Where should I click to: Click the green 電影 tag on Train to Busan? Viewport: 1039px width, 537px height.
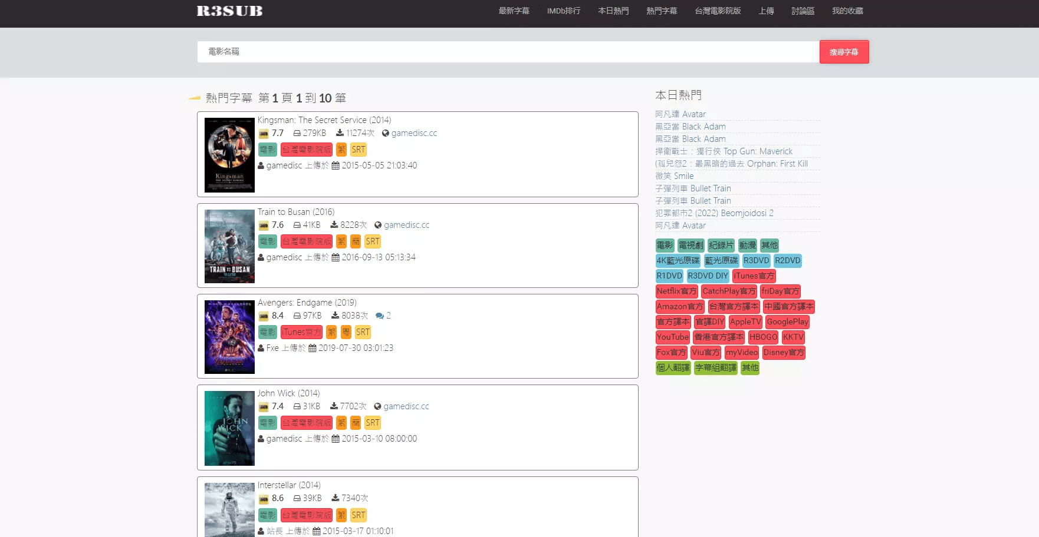[268, 241]
